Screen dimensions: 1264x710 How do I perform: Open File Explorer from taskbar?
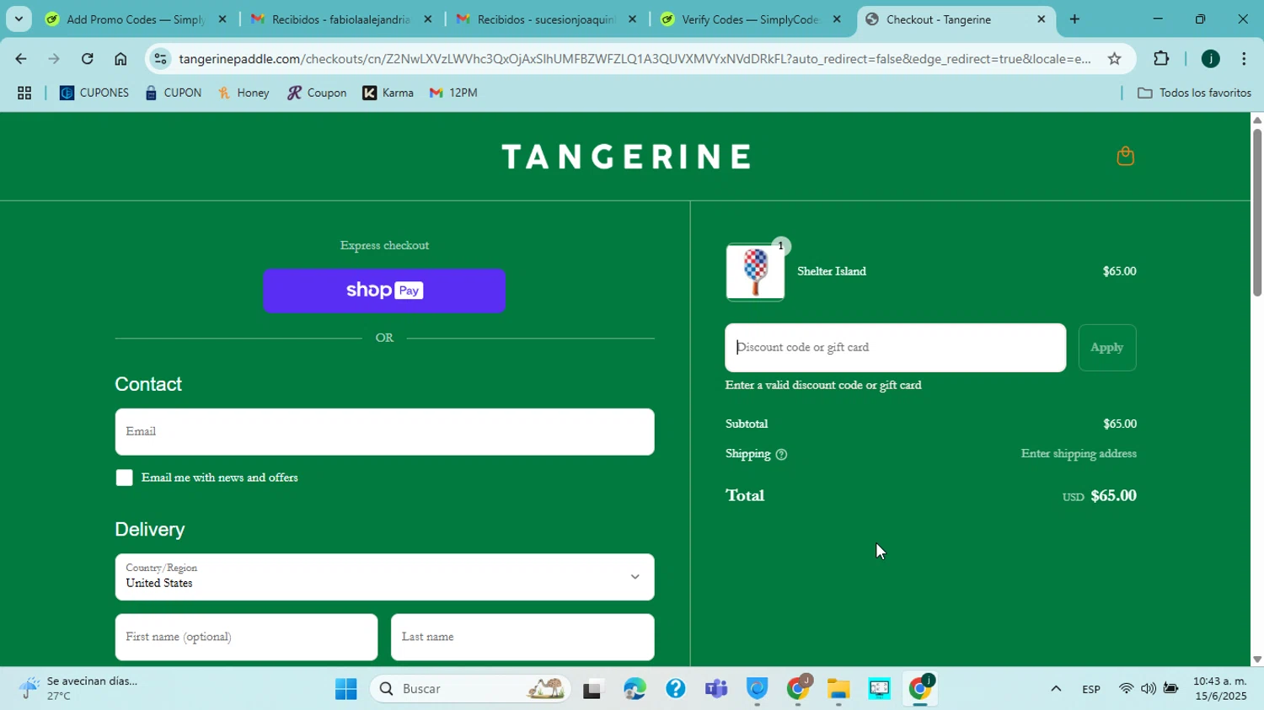pos(838,689)
